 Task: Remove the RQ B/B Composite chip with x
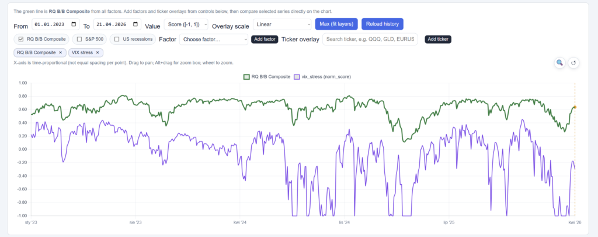[60, 52]
